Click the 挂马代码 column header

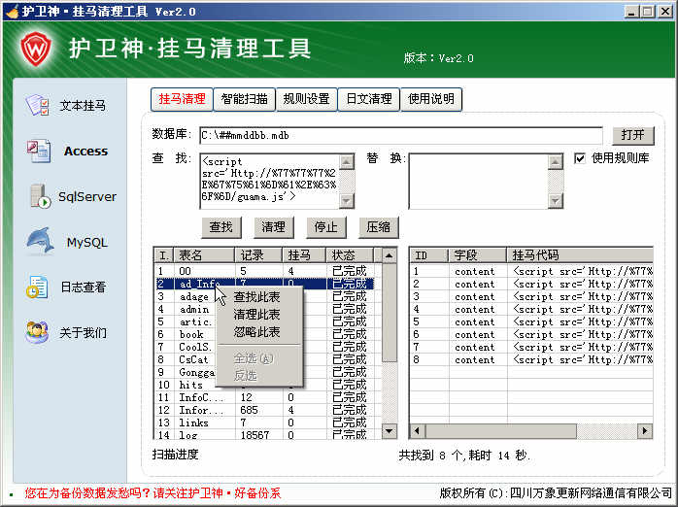tap(580, 255)
